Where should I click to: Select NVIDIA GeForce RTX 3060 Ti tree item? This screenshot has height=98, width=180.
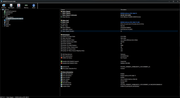point(14,19)
